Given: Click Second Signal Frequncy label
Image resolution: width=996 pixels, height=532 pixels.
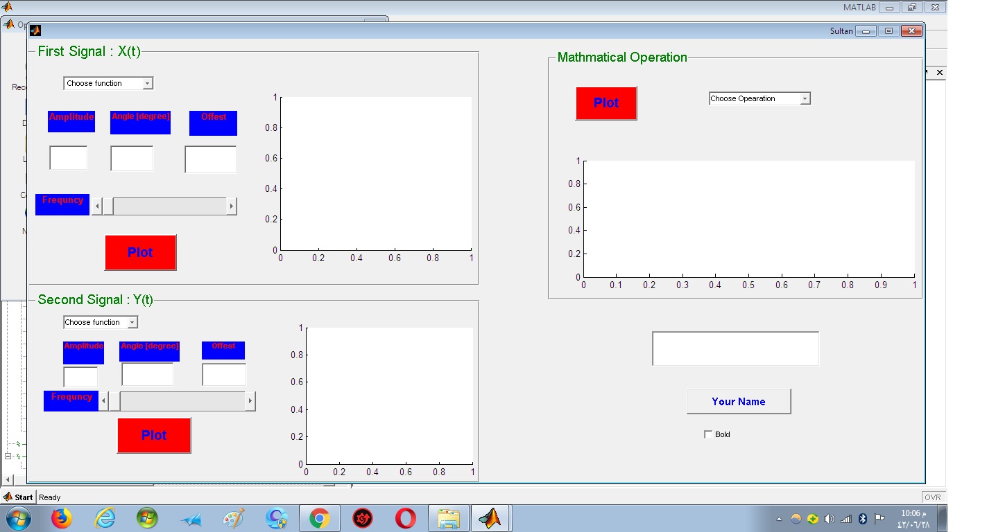Looking at the screenshot, I should click(71, 401).
